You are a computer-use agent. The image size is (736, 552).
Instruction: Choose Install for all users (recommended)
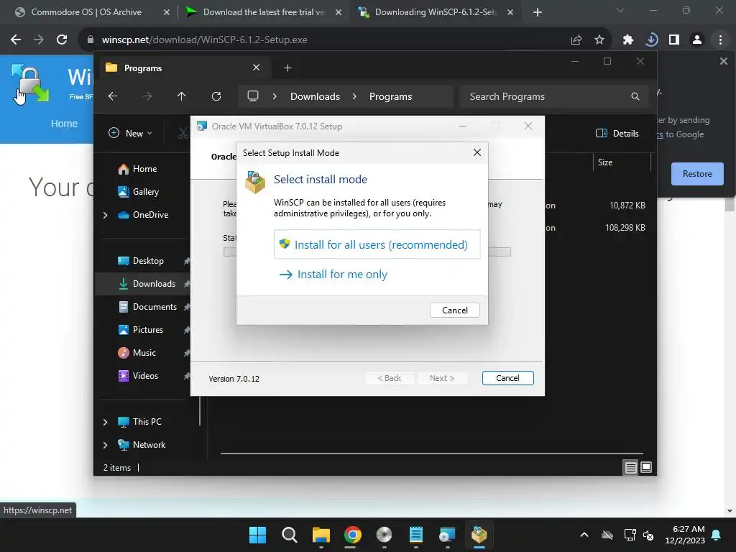point(377,244)
